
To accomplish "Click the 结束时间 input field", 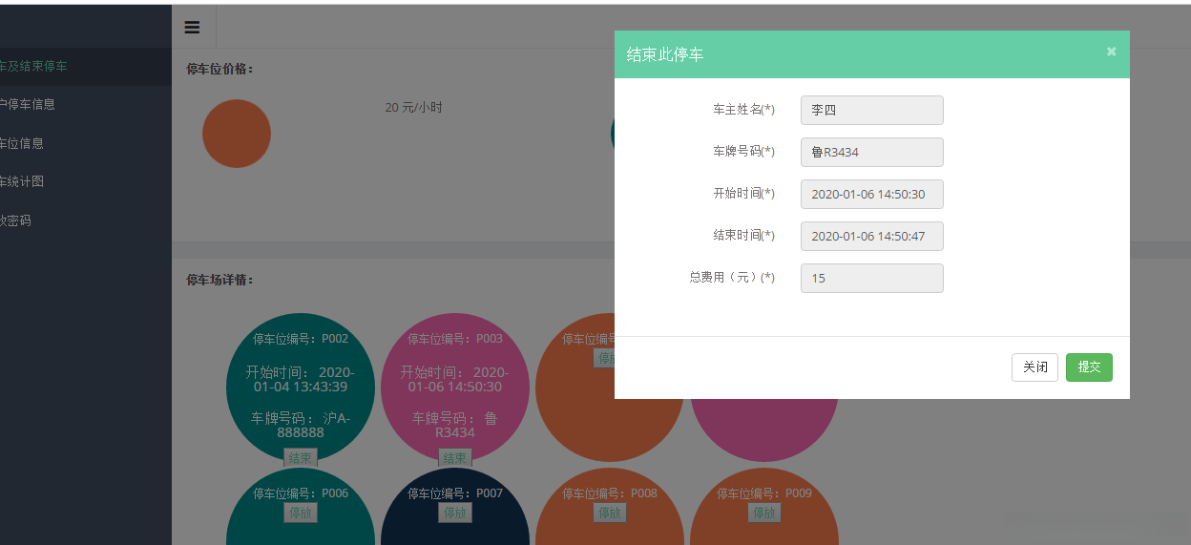I will tap(871, 236).
